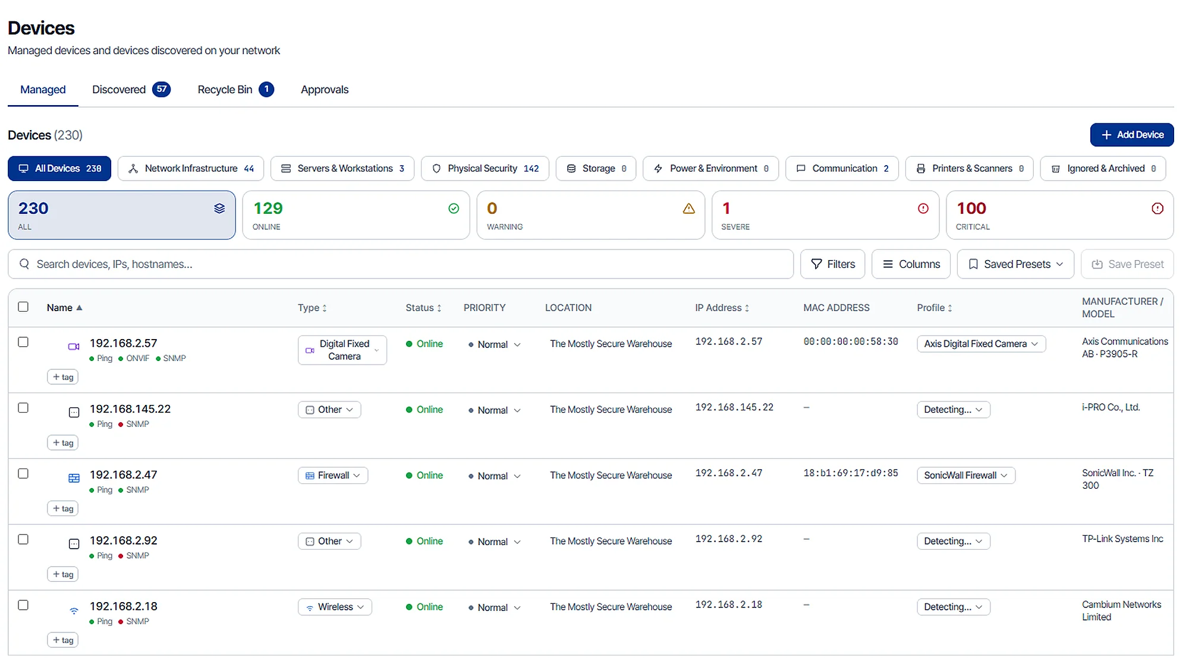Click the camera icon beside 192.168.2.57
This screenshot has height=668, width=1189.
point(74,346)
